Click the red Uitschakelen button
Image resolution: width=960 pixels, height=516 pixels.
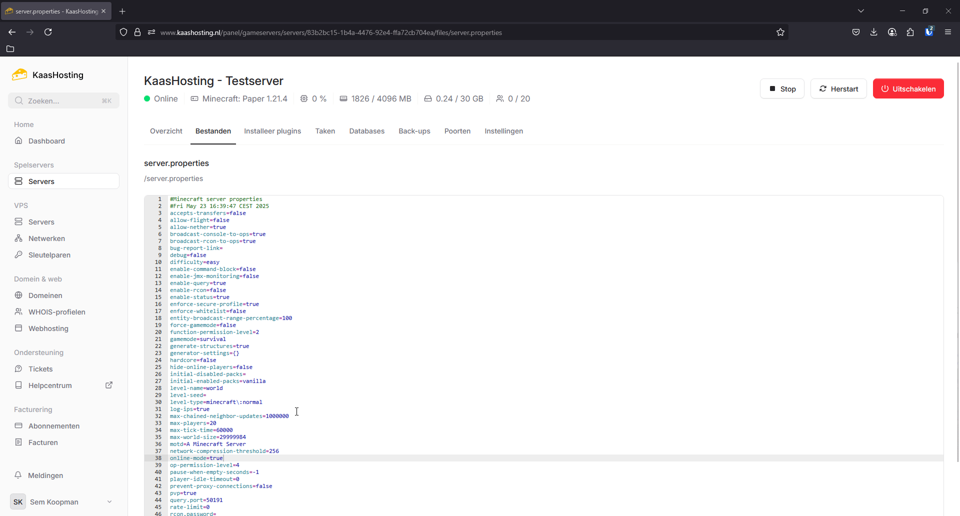pos(908,89)
